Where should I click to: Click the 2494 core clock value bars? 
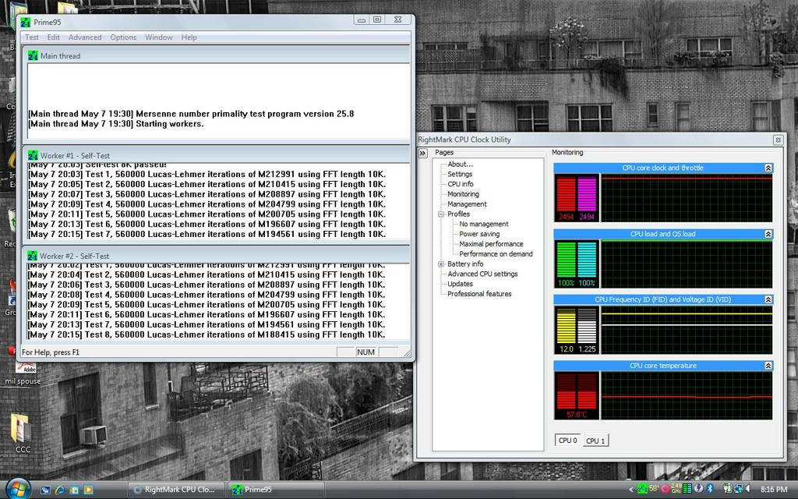pyautogui.click(x=576, y=199)
